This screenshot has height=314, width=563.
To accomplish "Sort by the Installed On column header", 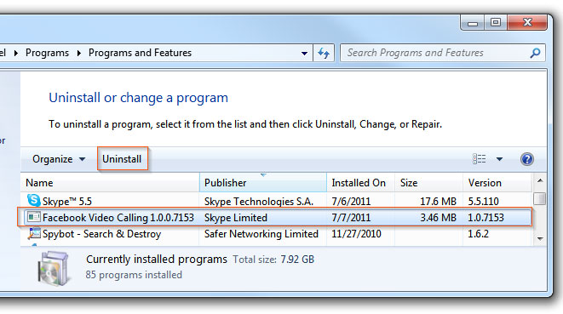I will [361, 183].
